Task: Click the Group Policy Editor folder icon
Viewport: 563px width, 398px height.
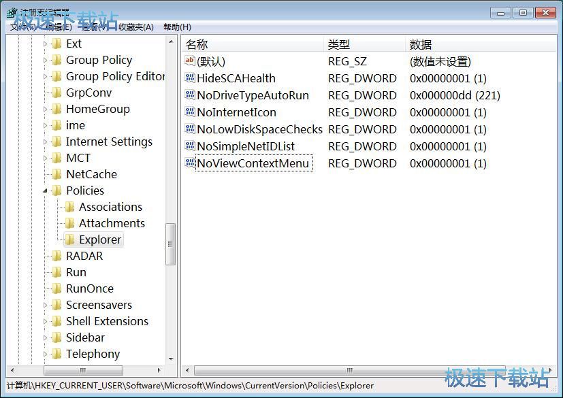Action: click(57, 76)
